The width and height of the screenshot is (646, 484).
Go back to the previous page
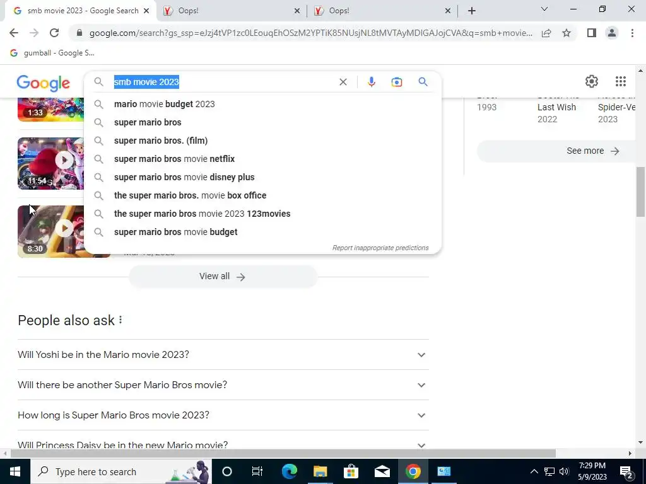click(14, 33)
